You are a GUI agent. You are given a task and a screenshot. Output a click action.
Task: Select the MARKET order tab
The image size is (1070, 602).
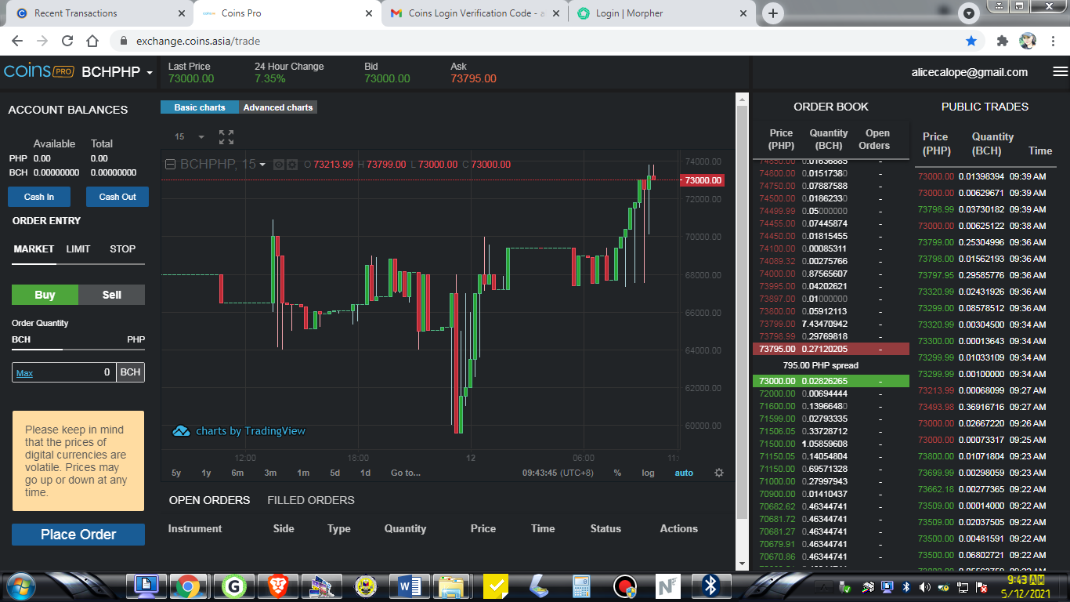pyautogui.click(x=34, y=249)
